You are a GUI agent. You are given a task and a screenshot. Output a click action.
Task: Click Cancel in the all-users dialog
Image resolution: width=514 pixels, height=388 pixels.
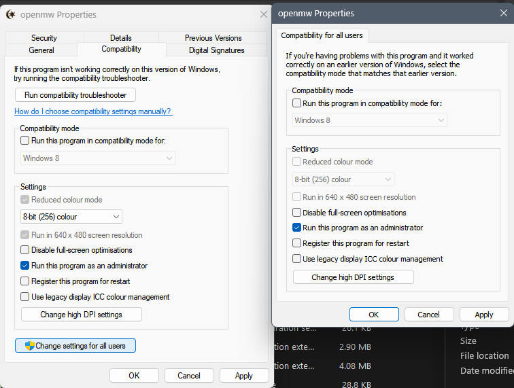(x=429, y=315)
